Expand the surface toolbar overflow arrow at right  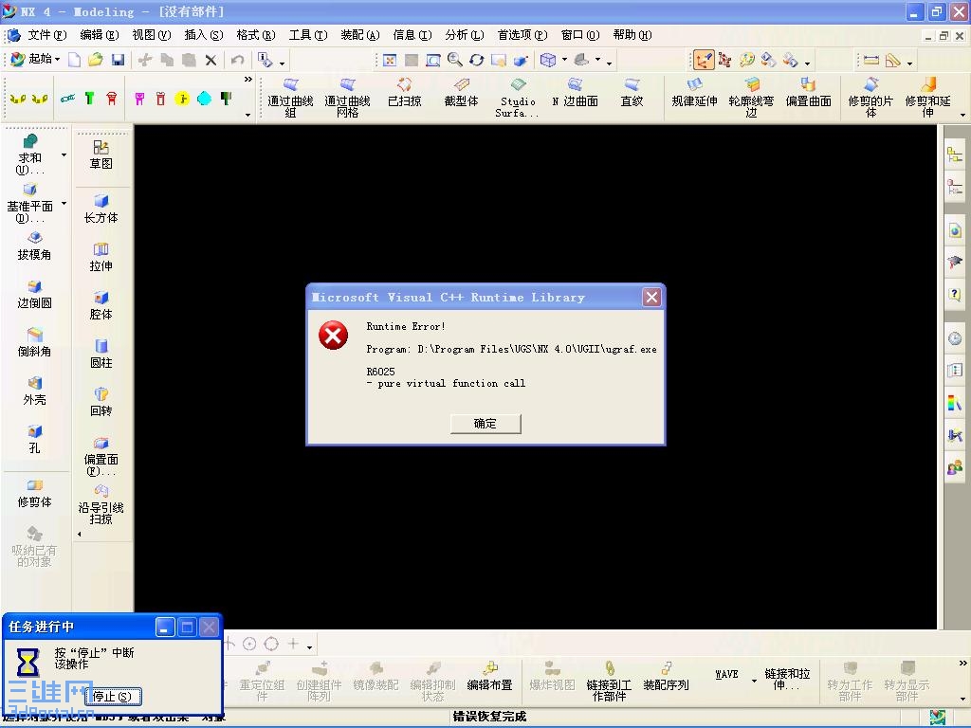963,115
